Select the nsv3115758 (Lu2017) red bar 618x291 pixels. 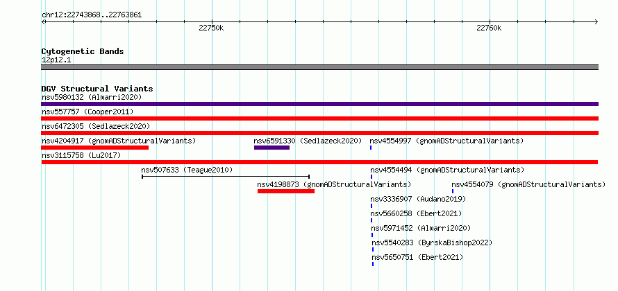click(319, 162)
